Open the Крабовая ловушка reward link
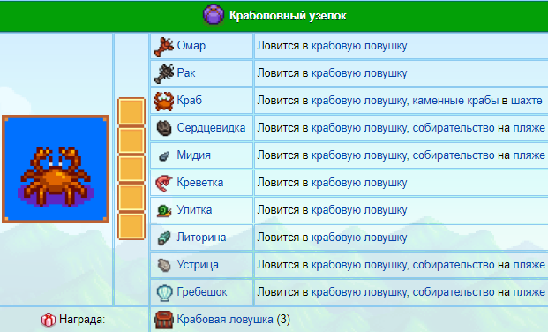This screenshot has width=548, height=332. 225,320
